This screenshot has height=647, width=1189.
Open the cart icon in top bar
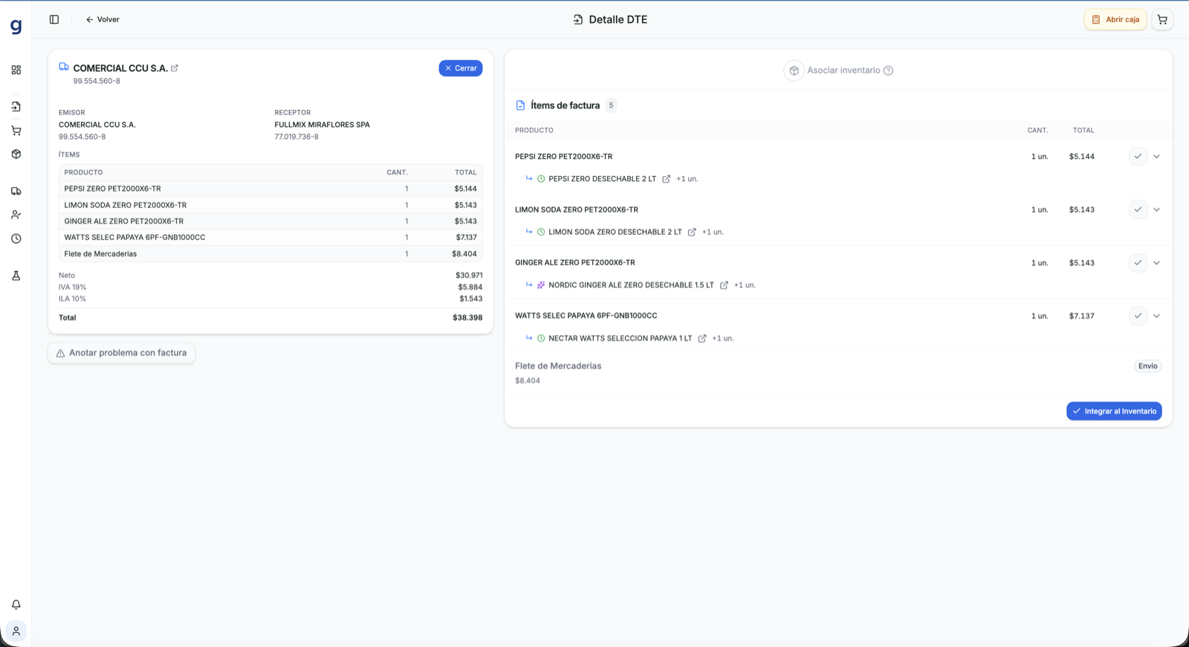point(1162,19)
